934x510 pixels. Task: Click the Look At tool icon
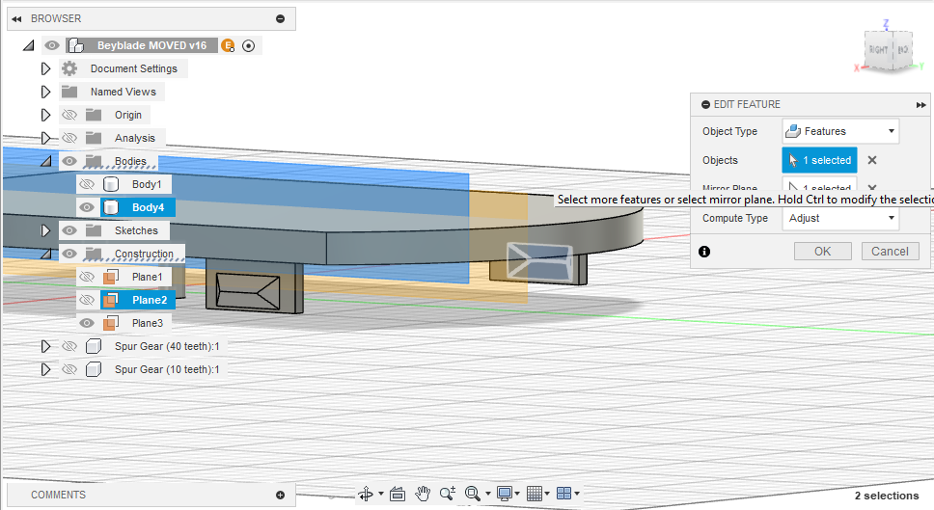(398, 494)
